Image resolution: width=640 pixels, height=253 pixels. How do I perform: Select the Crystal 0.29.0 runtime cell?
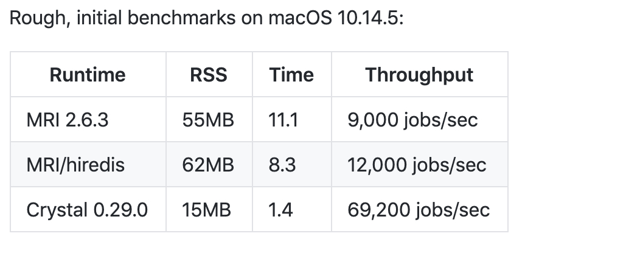click(x=88, y=210)
